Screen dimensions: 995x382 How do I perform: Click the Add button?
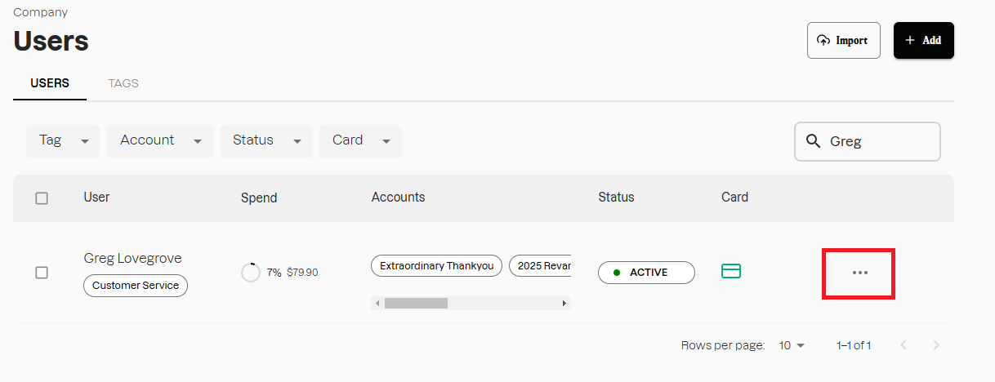923,40
